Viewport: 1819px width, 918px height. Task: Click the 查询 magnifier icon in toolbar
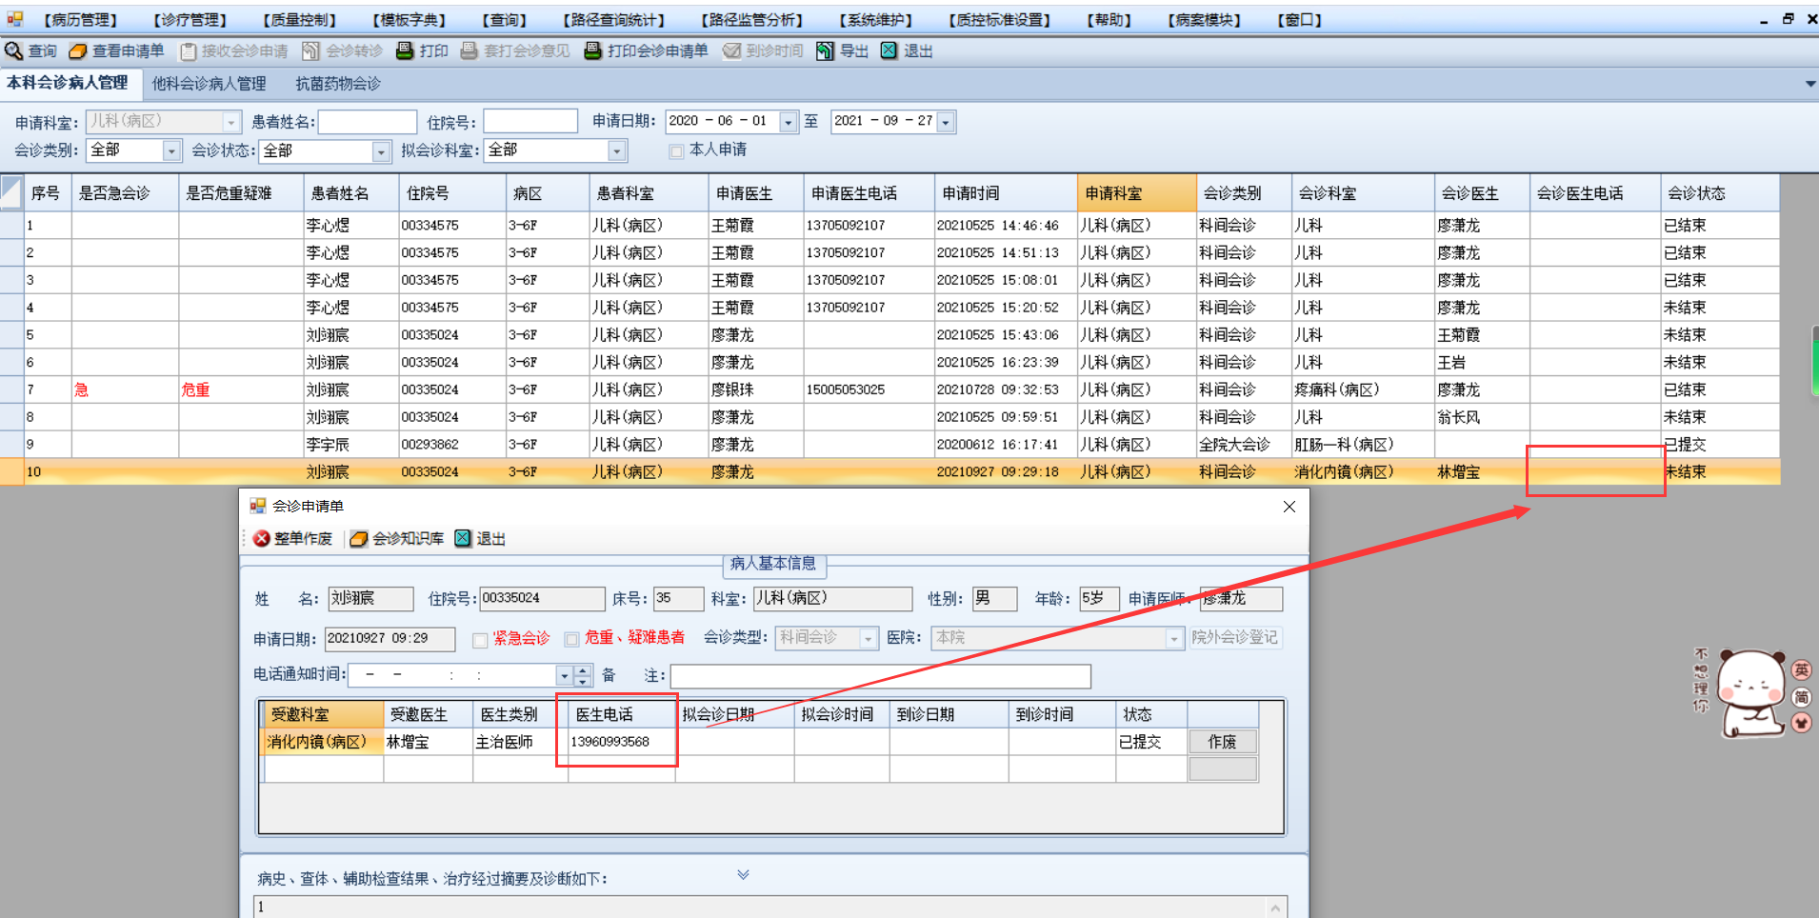(x=14, y=50)
